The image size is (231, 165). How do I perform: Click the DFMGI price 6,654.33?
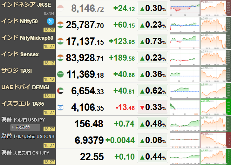point(87,91)
